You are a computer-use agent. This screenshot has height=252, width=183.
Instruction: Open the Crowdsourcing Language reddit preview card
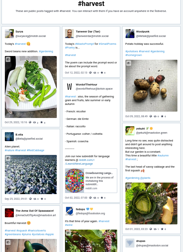point(91,181)
